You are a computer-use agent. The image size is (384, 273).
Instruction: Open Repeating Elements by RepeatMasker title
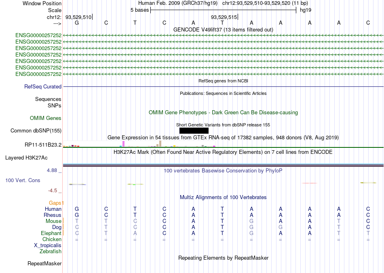pos(223,258)
